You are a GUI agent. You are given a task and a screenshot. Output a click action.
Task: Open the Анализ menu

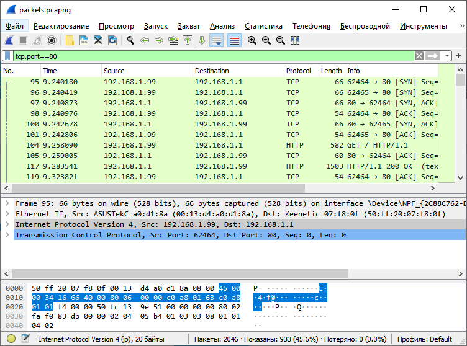[x=222, y=26]
